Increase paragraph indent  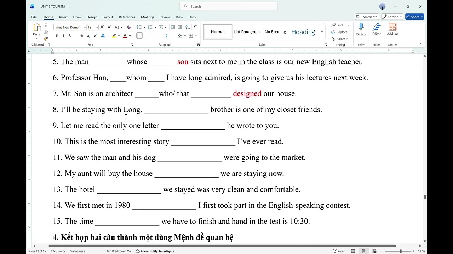(x=180, y=27)
